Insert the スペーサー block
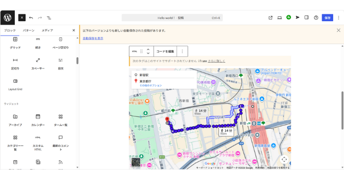344x180 pixels. 38,64
